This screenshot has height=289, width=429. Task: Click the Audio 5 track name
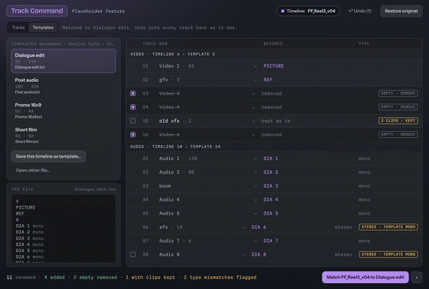coord(170,213)
